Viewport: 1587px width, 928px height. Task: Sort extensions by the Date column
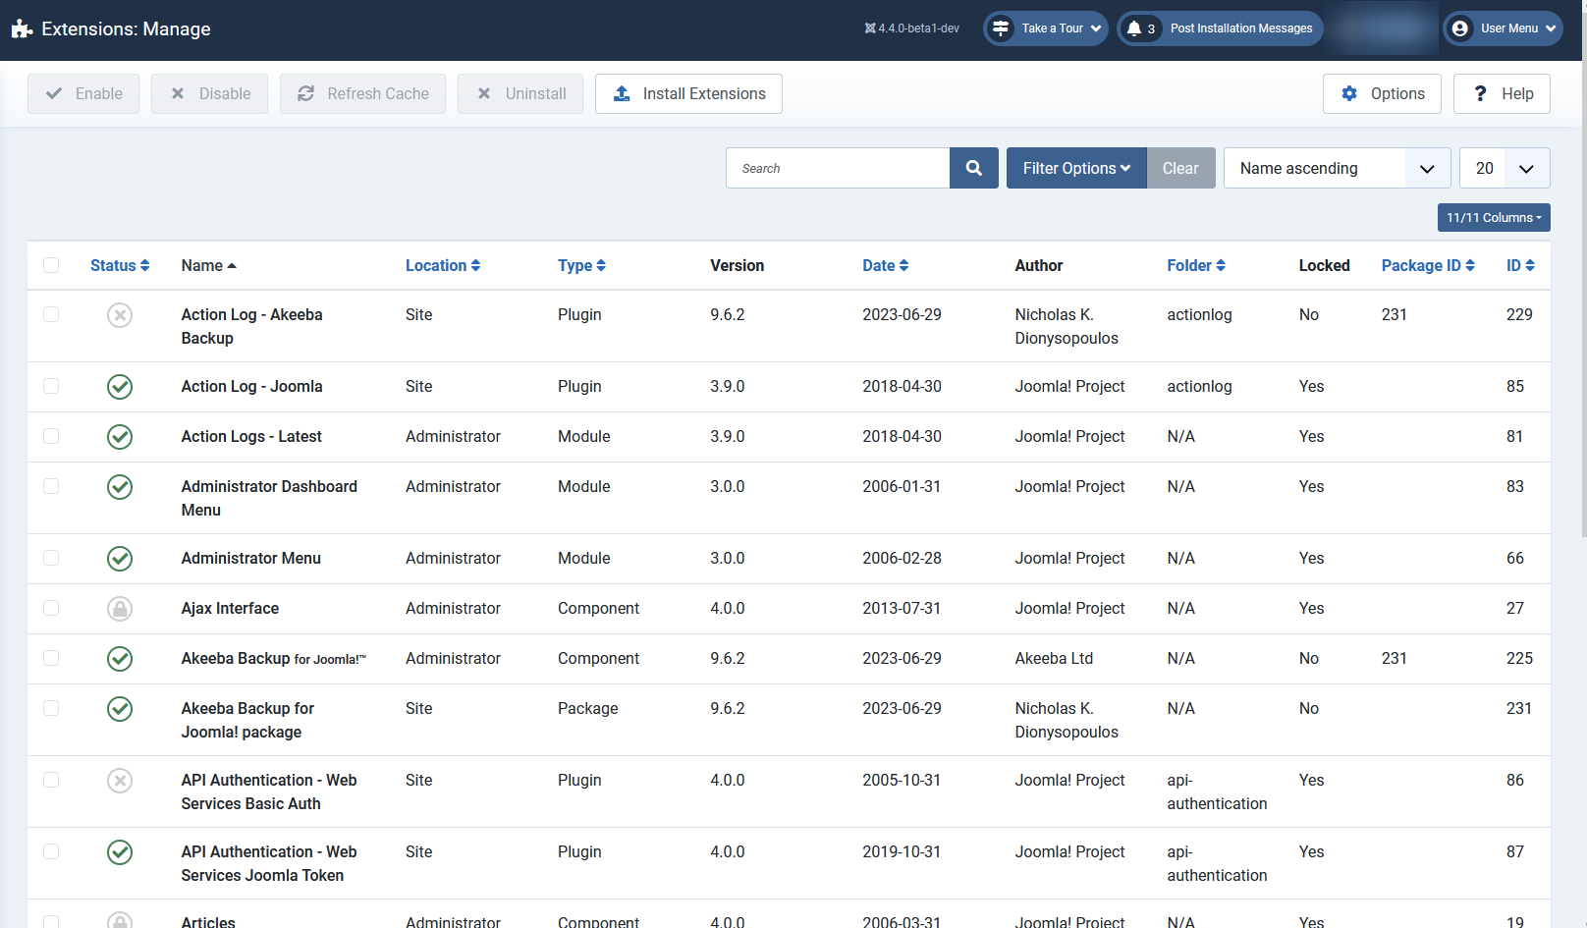click(885, 265)
